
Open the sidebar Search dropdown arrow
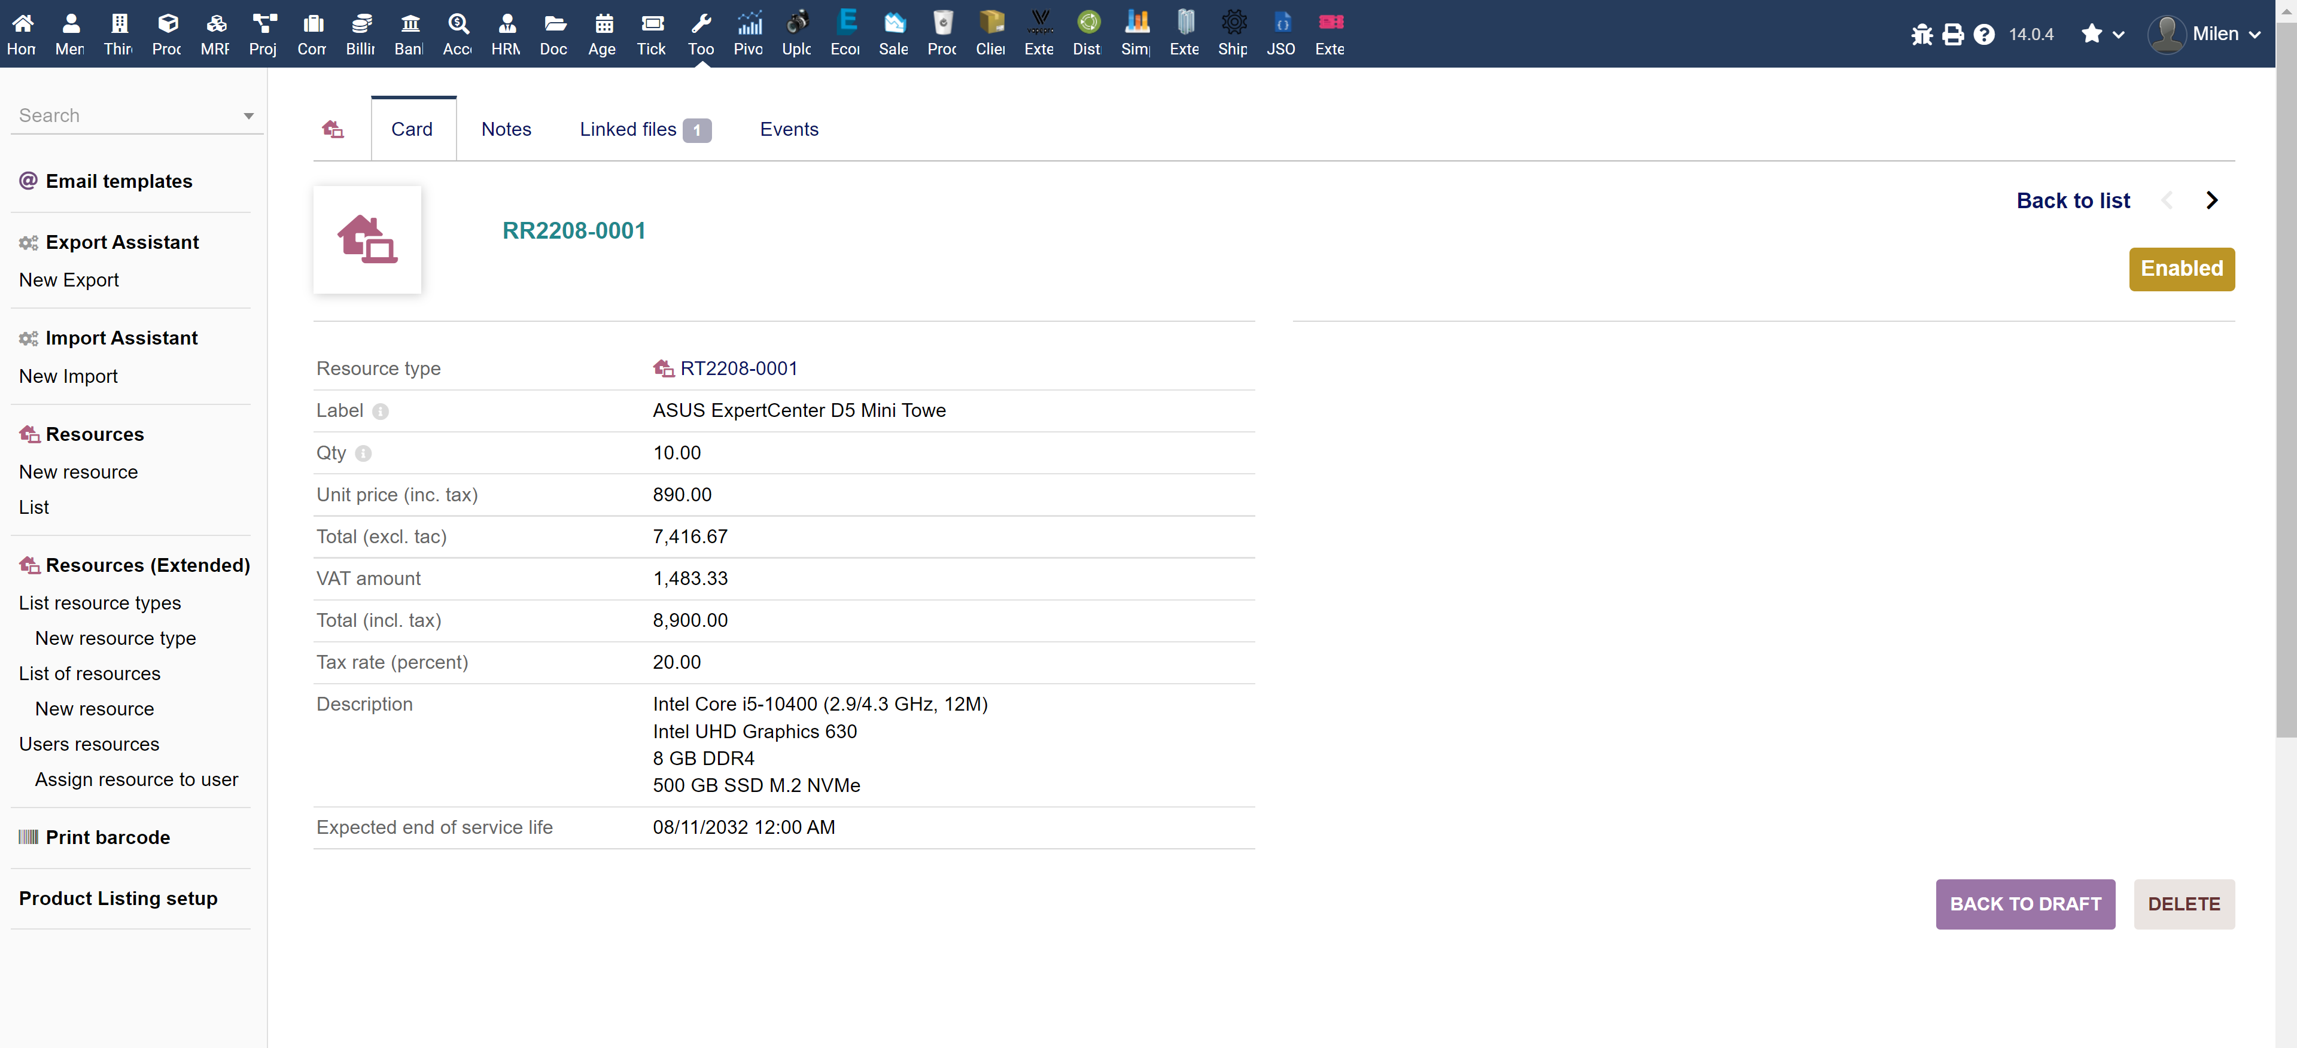[x=248, y=116]
